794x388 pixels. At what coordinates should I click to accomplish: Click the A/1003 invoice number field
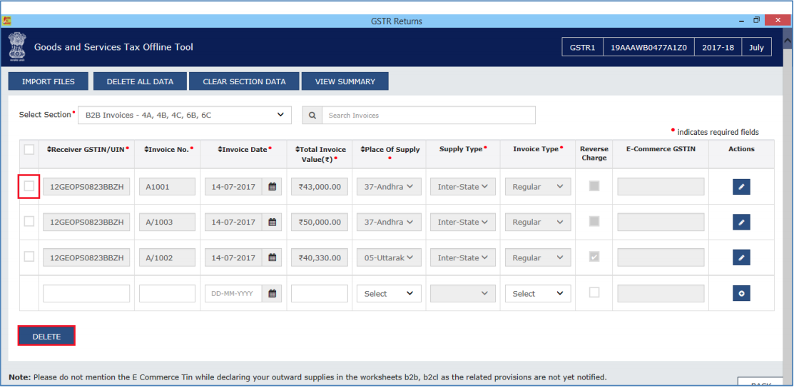pyautogui.click(x=167, y=222)
